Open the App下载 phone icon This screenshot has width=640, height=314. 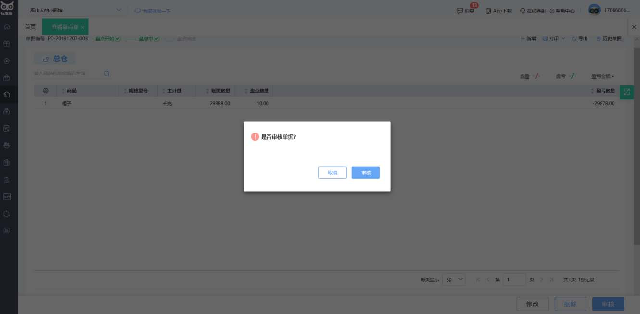(x=499, y=11)
